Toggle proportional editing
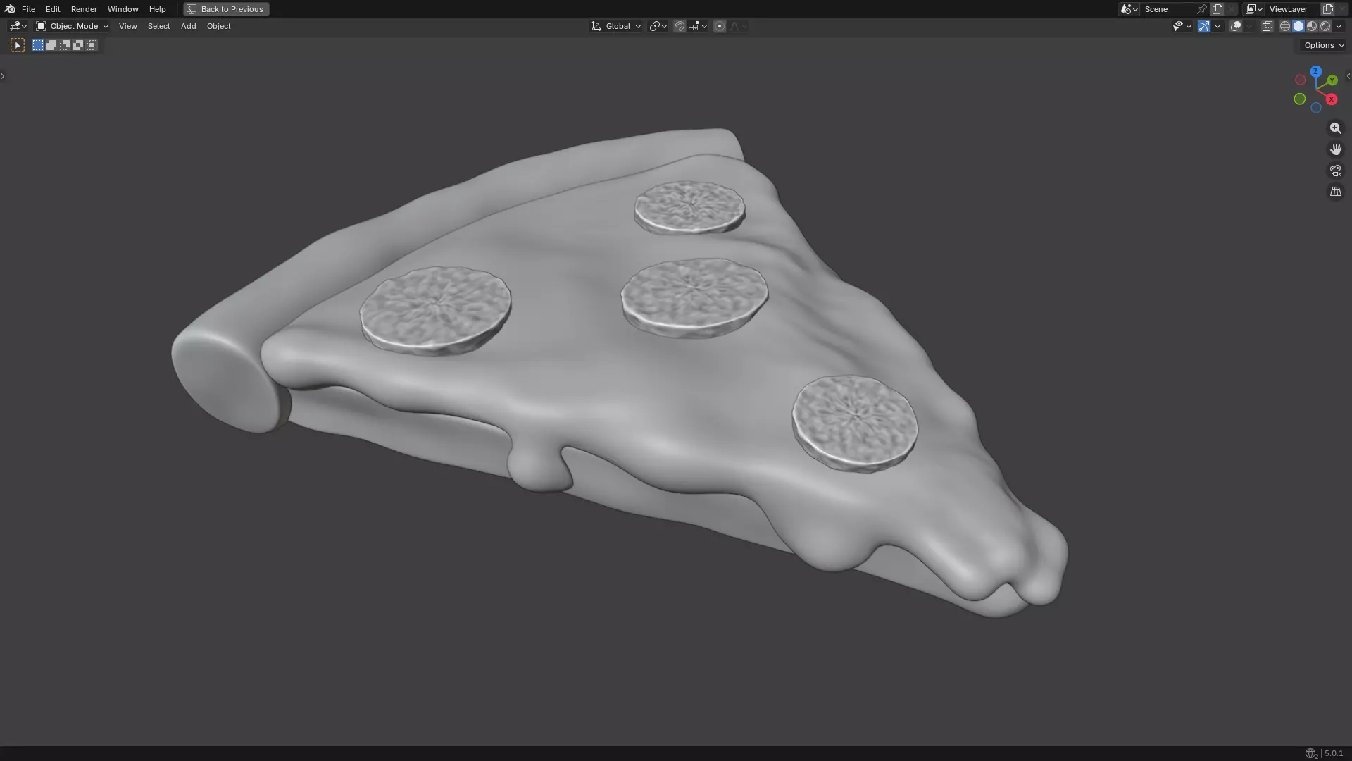The image size is (1352, 761). pyautogui.click(x=719, y=26)
